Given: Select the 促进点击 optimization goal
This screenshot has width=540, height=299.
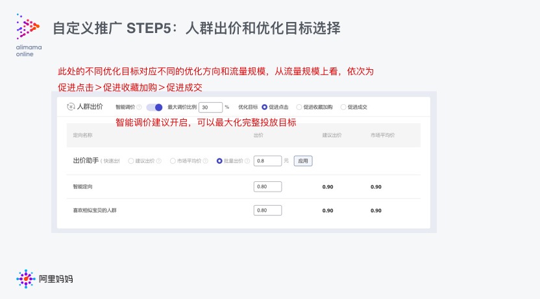Looking at the screenshot, I should tap(265, 107).
